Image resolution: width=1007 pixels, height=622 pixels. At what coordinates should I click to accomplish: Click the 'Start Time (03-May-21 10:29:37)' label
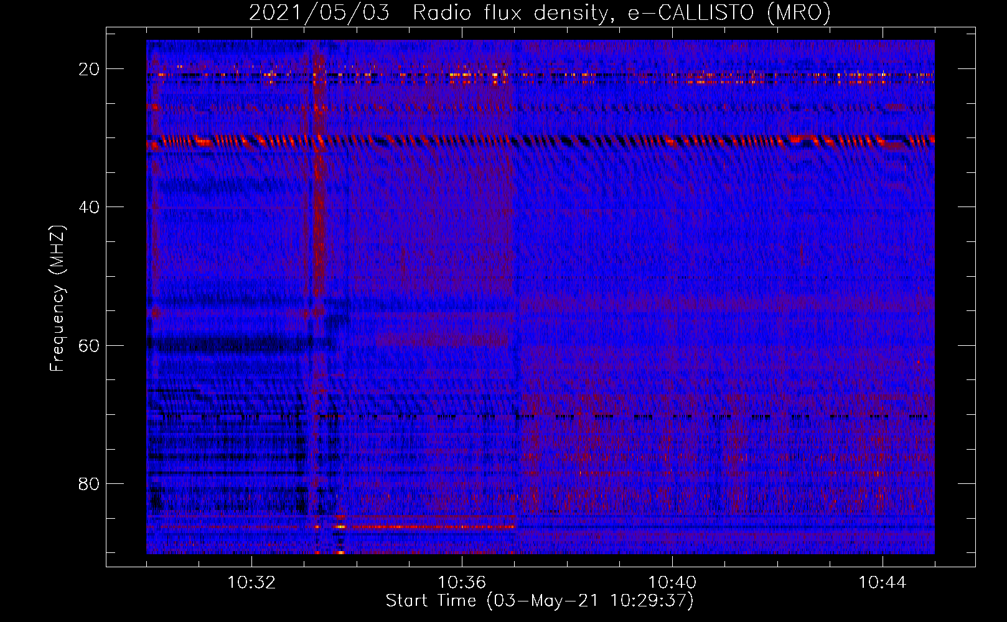point(540,601)
